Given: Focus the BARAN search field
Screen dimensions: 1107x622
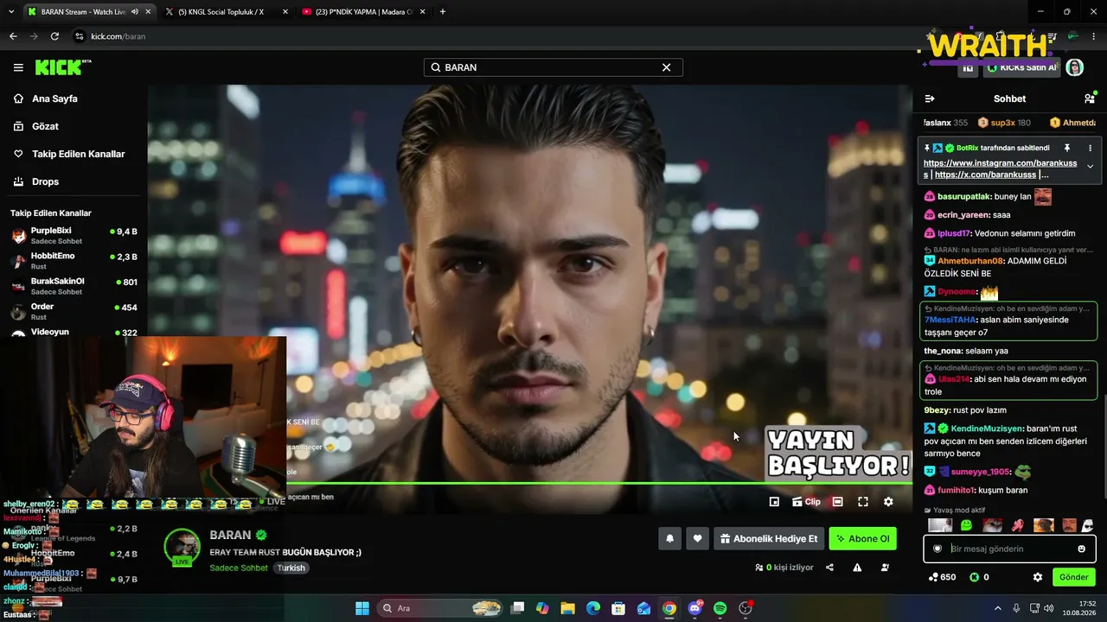Looking at the screenshot, I should pyautogui.click(x=553, y=67).
